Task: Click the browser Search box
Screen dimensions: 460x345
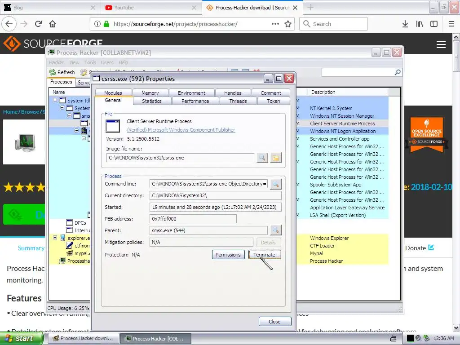Action: [333, 24]
